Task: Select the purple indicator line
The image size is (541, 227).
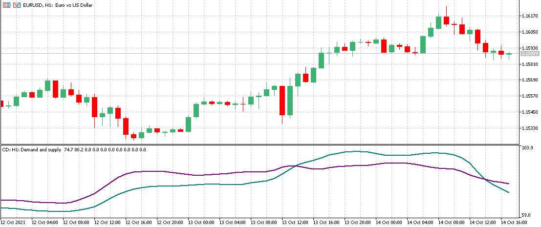Action: (147, 171)
